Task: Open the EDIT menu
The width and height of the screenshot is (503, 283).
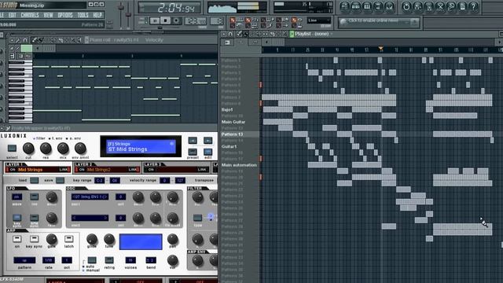Action: click(13, 15)
